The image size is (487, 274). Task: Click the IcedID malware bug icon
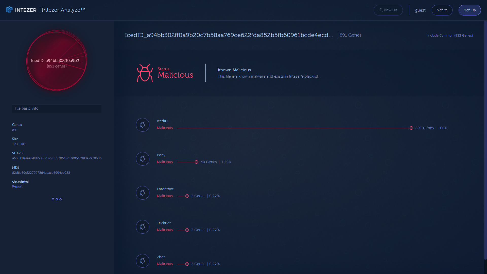[143, 125]
